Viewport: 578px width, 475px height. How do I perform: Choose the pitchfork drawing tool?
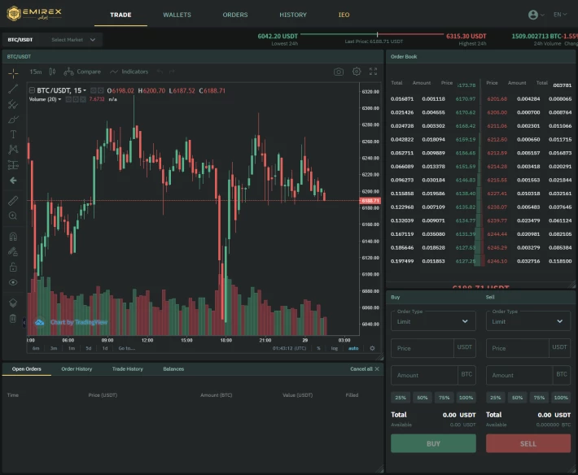tap(13, 104)
